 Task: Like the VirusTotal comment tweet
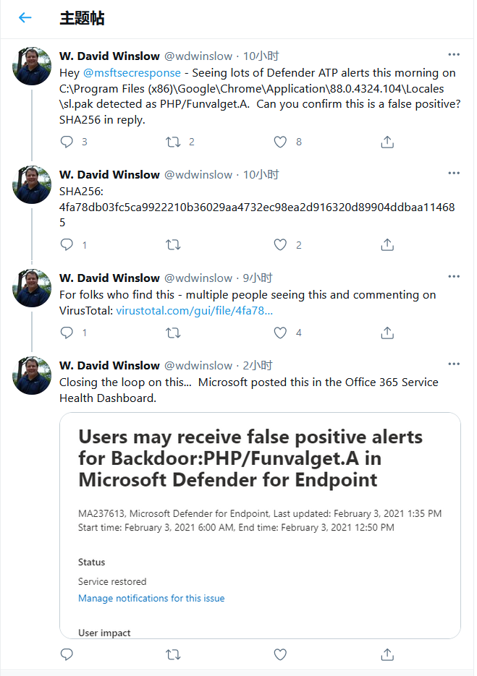280,333
